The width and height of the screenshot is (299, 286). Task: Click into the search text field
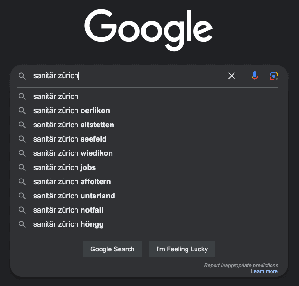click(142, 76)
